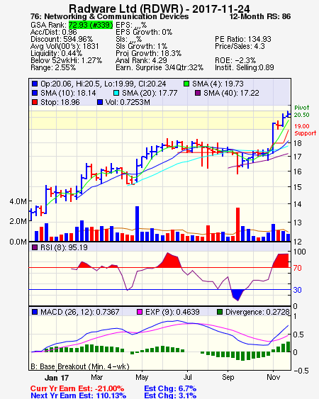
Task: Click the Pivot 20.50 label
Action: click(x=302, y=111)
